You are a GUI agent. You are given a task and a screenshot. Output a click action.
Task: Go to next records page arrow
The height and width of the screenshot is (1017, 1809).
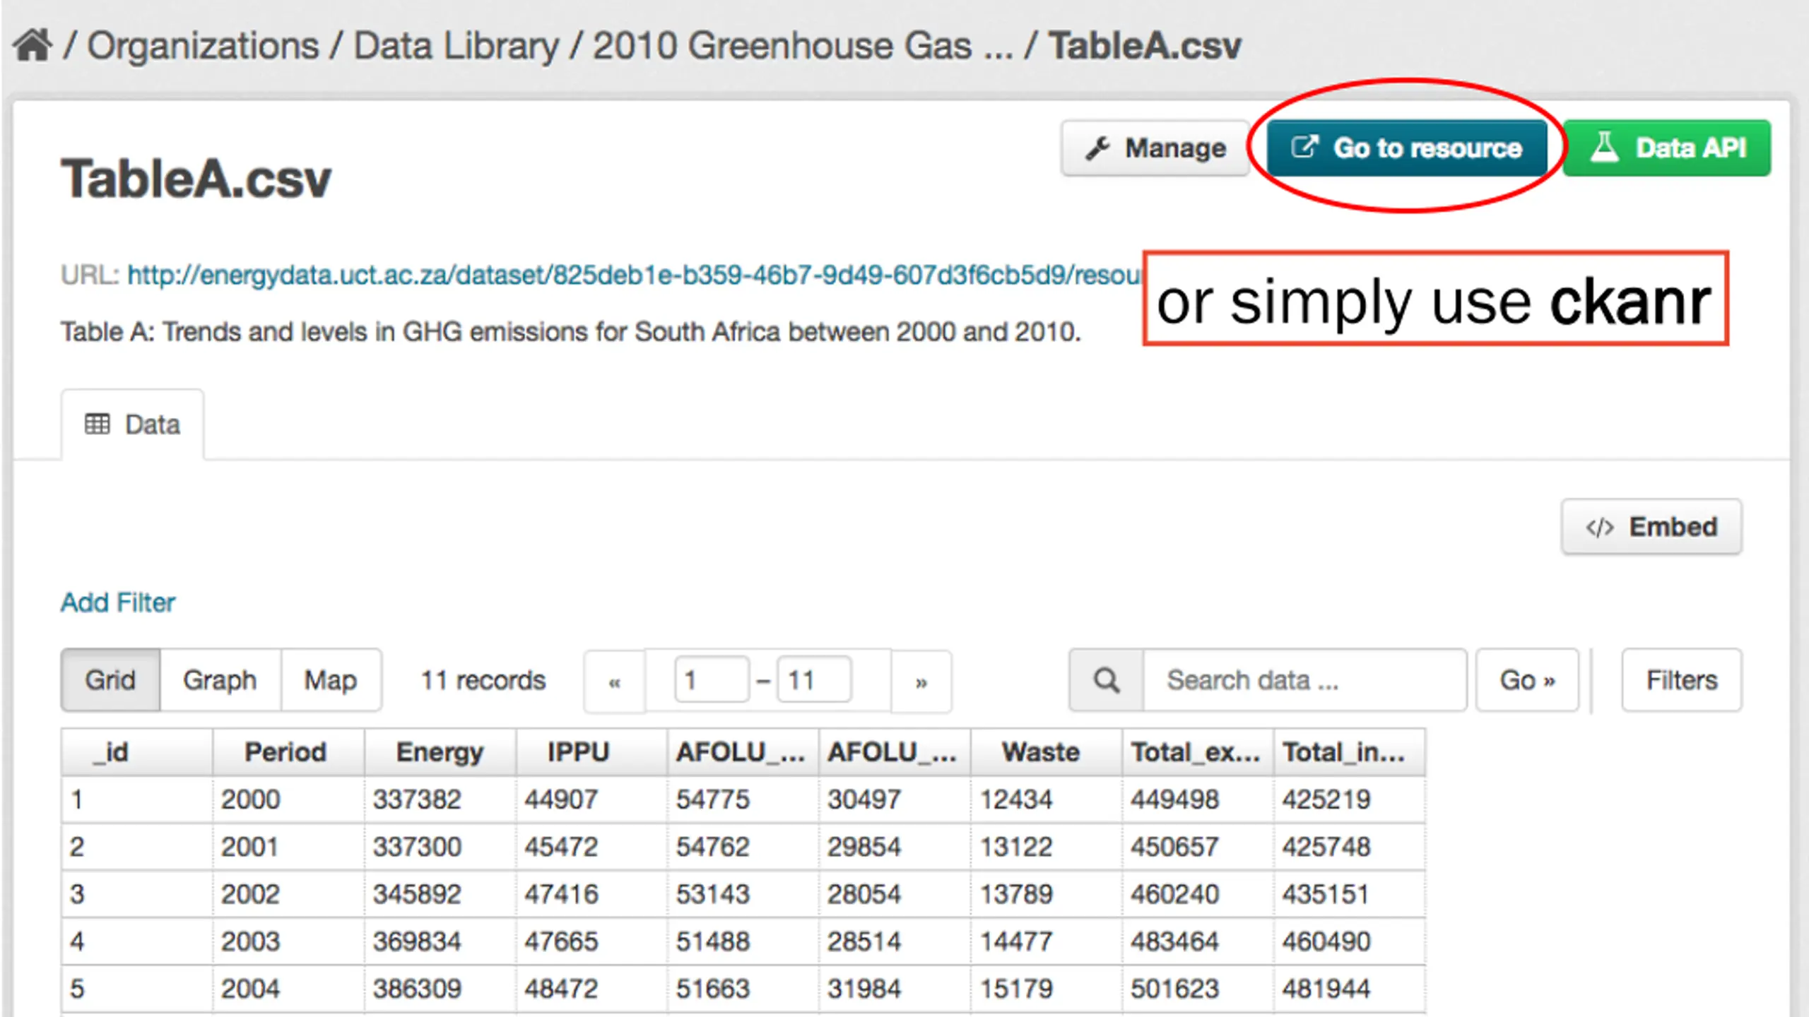click(921, 682)
